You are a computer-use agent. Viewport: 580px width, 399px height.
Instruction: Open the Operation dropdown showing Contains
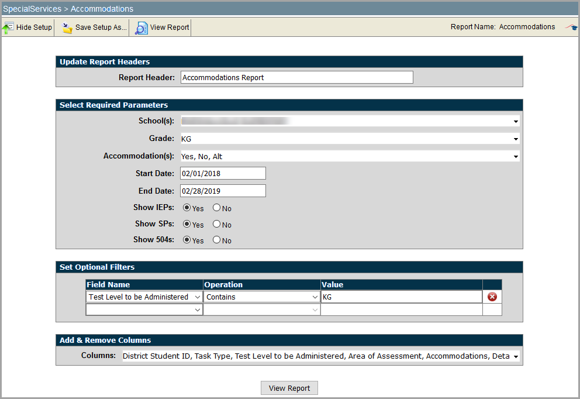coord(261,297)
